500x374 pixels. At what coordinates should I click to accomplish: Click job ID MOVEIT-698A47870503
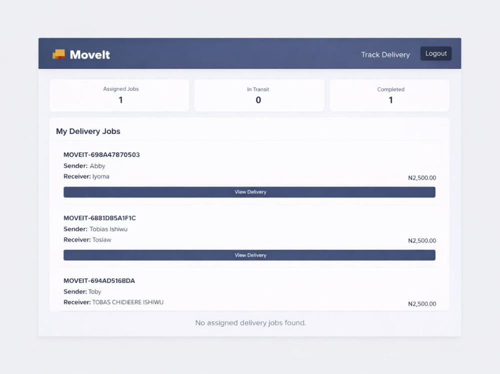101,154
